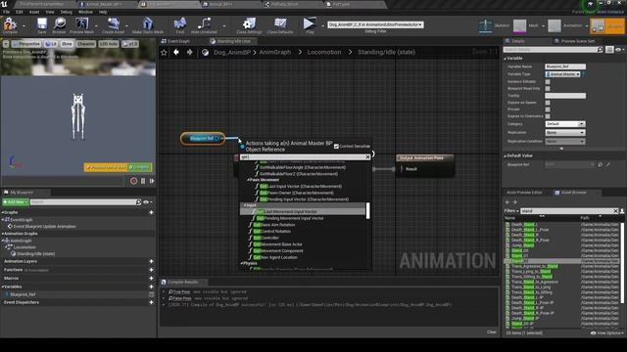Add a new event dispatcher plus icon

[x=151, y=302]
